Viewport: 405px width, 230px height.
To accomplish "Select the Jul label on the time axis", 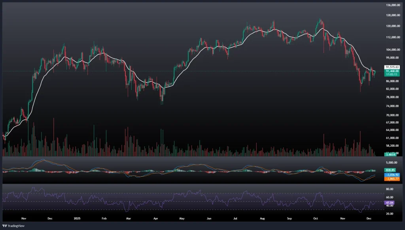I will 235,217.
